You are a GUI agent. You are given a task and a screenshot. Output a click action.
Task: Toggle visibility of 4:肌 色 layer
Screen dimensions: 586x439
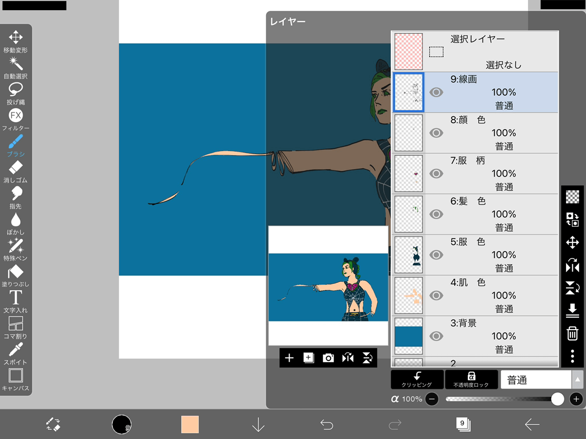[x=436, y=296]
